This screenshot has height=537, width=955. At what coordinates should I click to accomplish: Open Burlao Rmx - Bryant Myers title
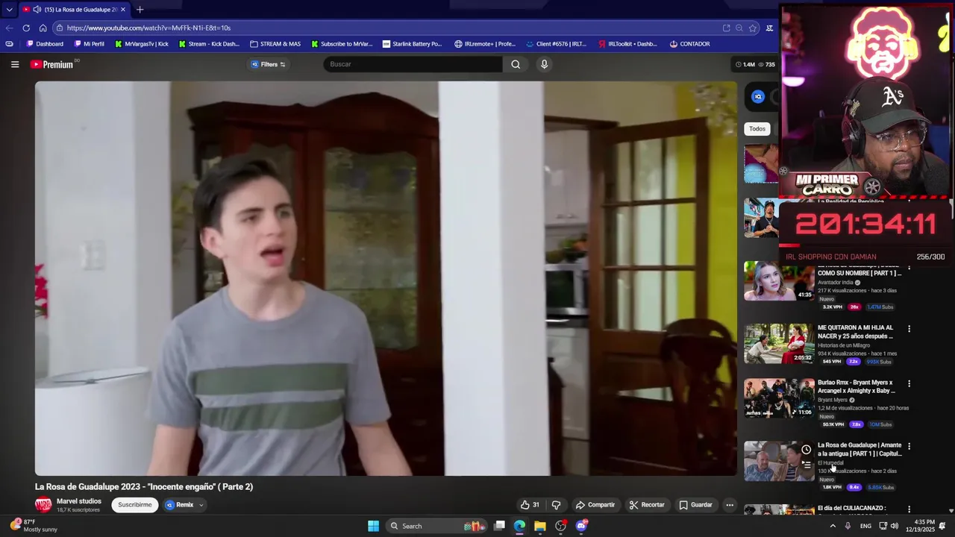tap(856, 387)
